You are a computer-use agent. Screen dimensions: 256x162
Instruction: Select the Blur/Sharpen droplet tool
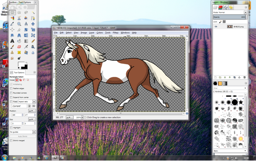tap(33, 52)
